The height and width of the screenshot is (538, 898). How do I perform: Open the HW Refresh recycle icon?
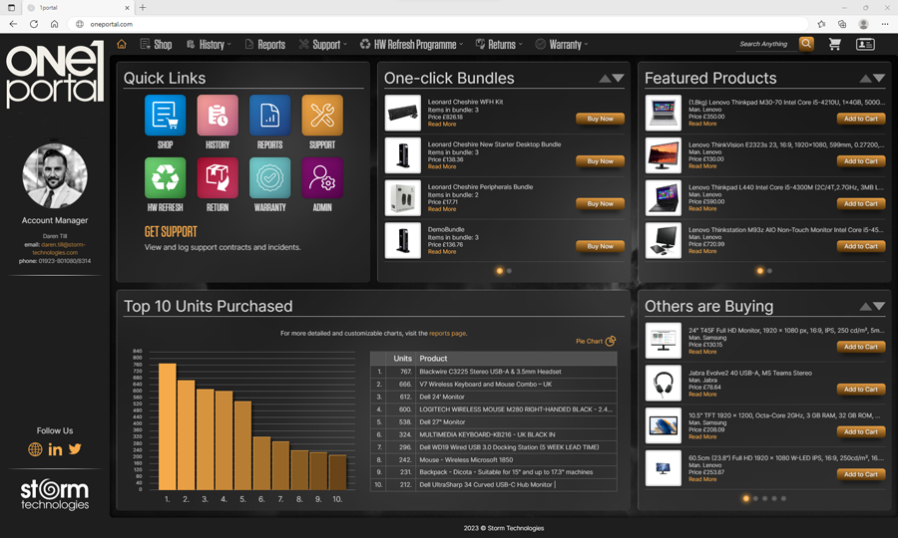pyautogui.click(x=165, y=178)
